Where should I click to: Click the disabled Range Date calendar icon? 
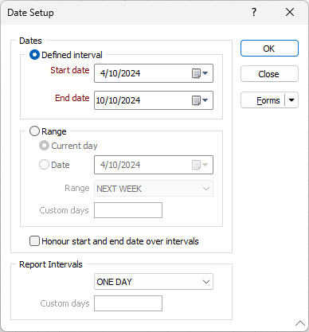(200, 165)
